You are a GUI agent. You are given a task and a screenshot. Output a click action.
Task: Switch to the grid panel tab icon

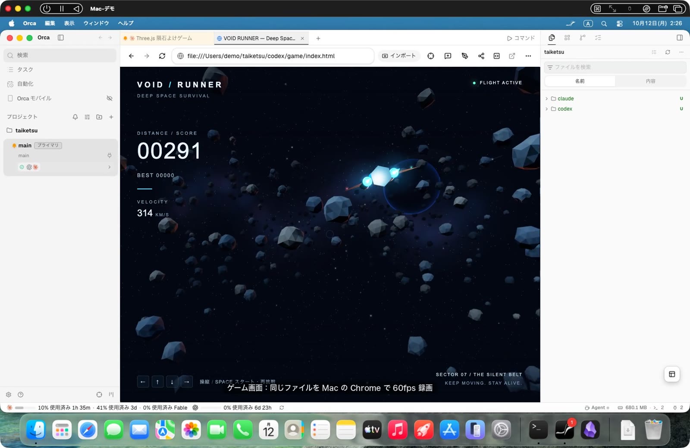pyautogui.click(x=567, y=37)
